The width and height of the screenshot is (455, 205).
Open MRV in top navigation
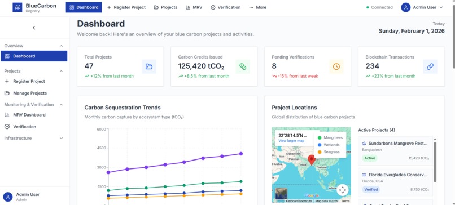194,7
